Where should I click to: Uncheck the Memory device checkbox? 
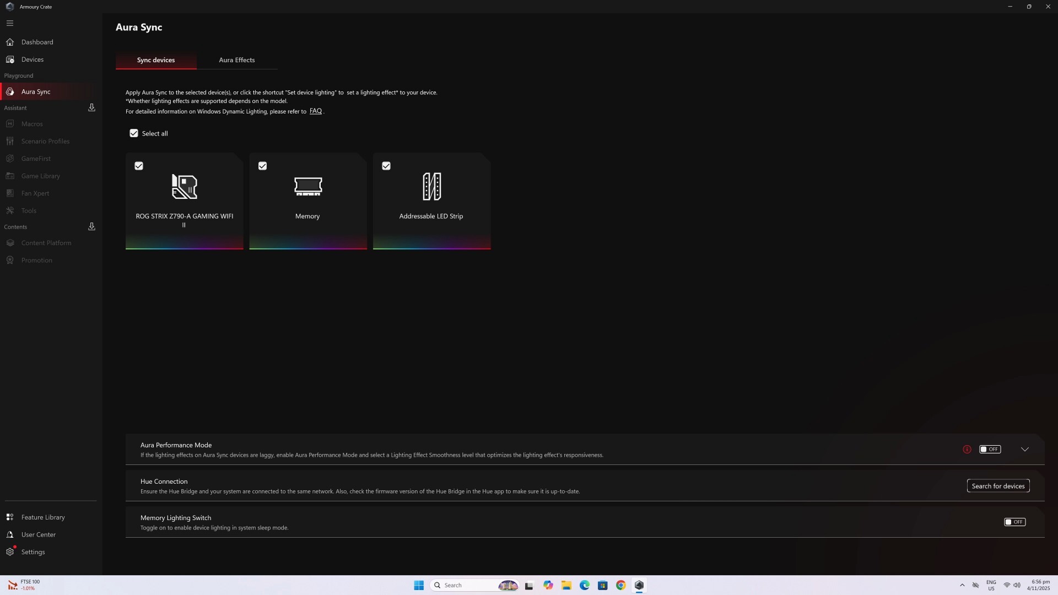[x=262, y=166]
